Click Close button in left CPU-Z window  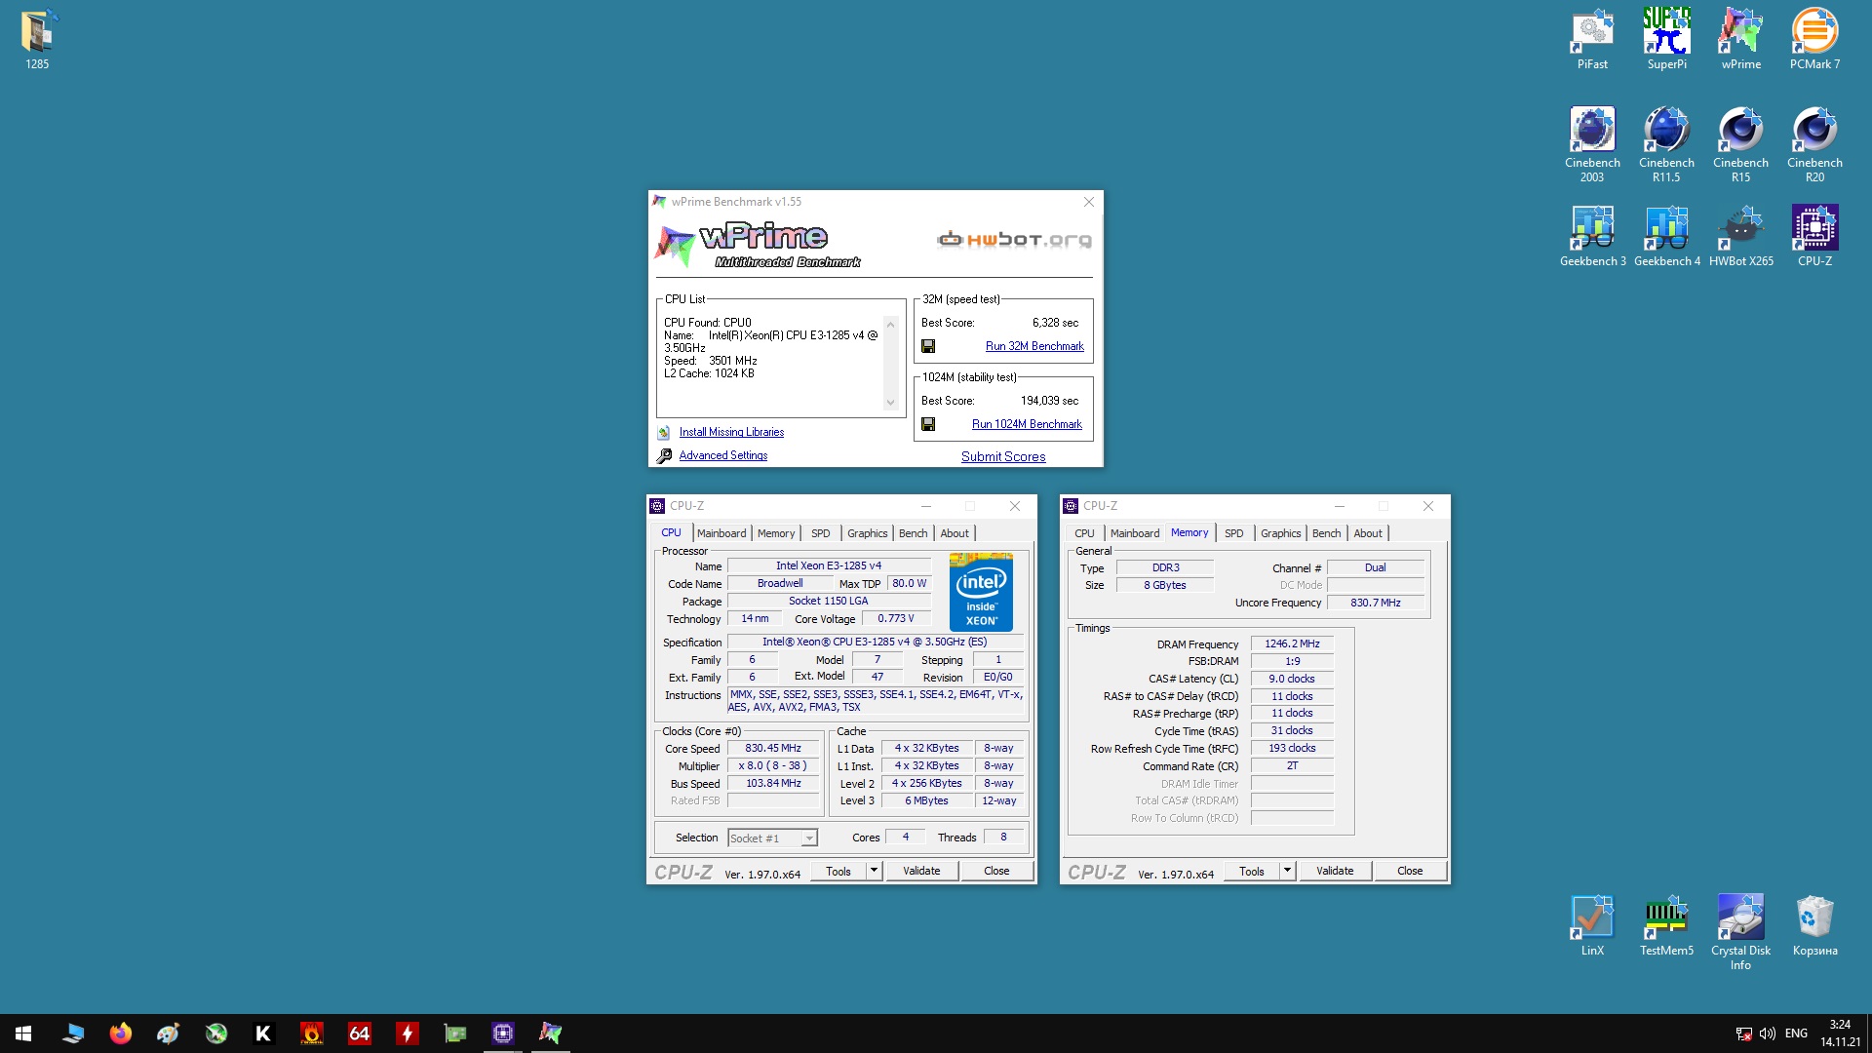(996, 871)
